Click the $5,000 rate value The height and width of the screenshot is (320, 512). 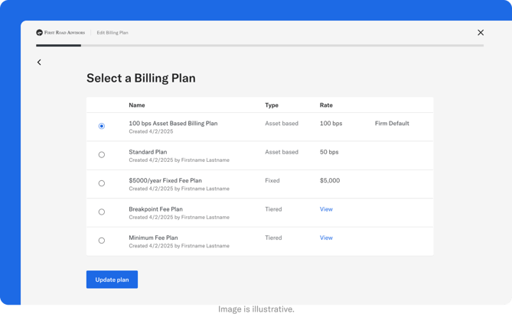click(330, 180)
